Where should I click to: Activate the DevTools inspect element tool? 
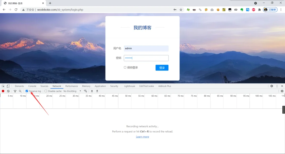point(3,86)
